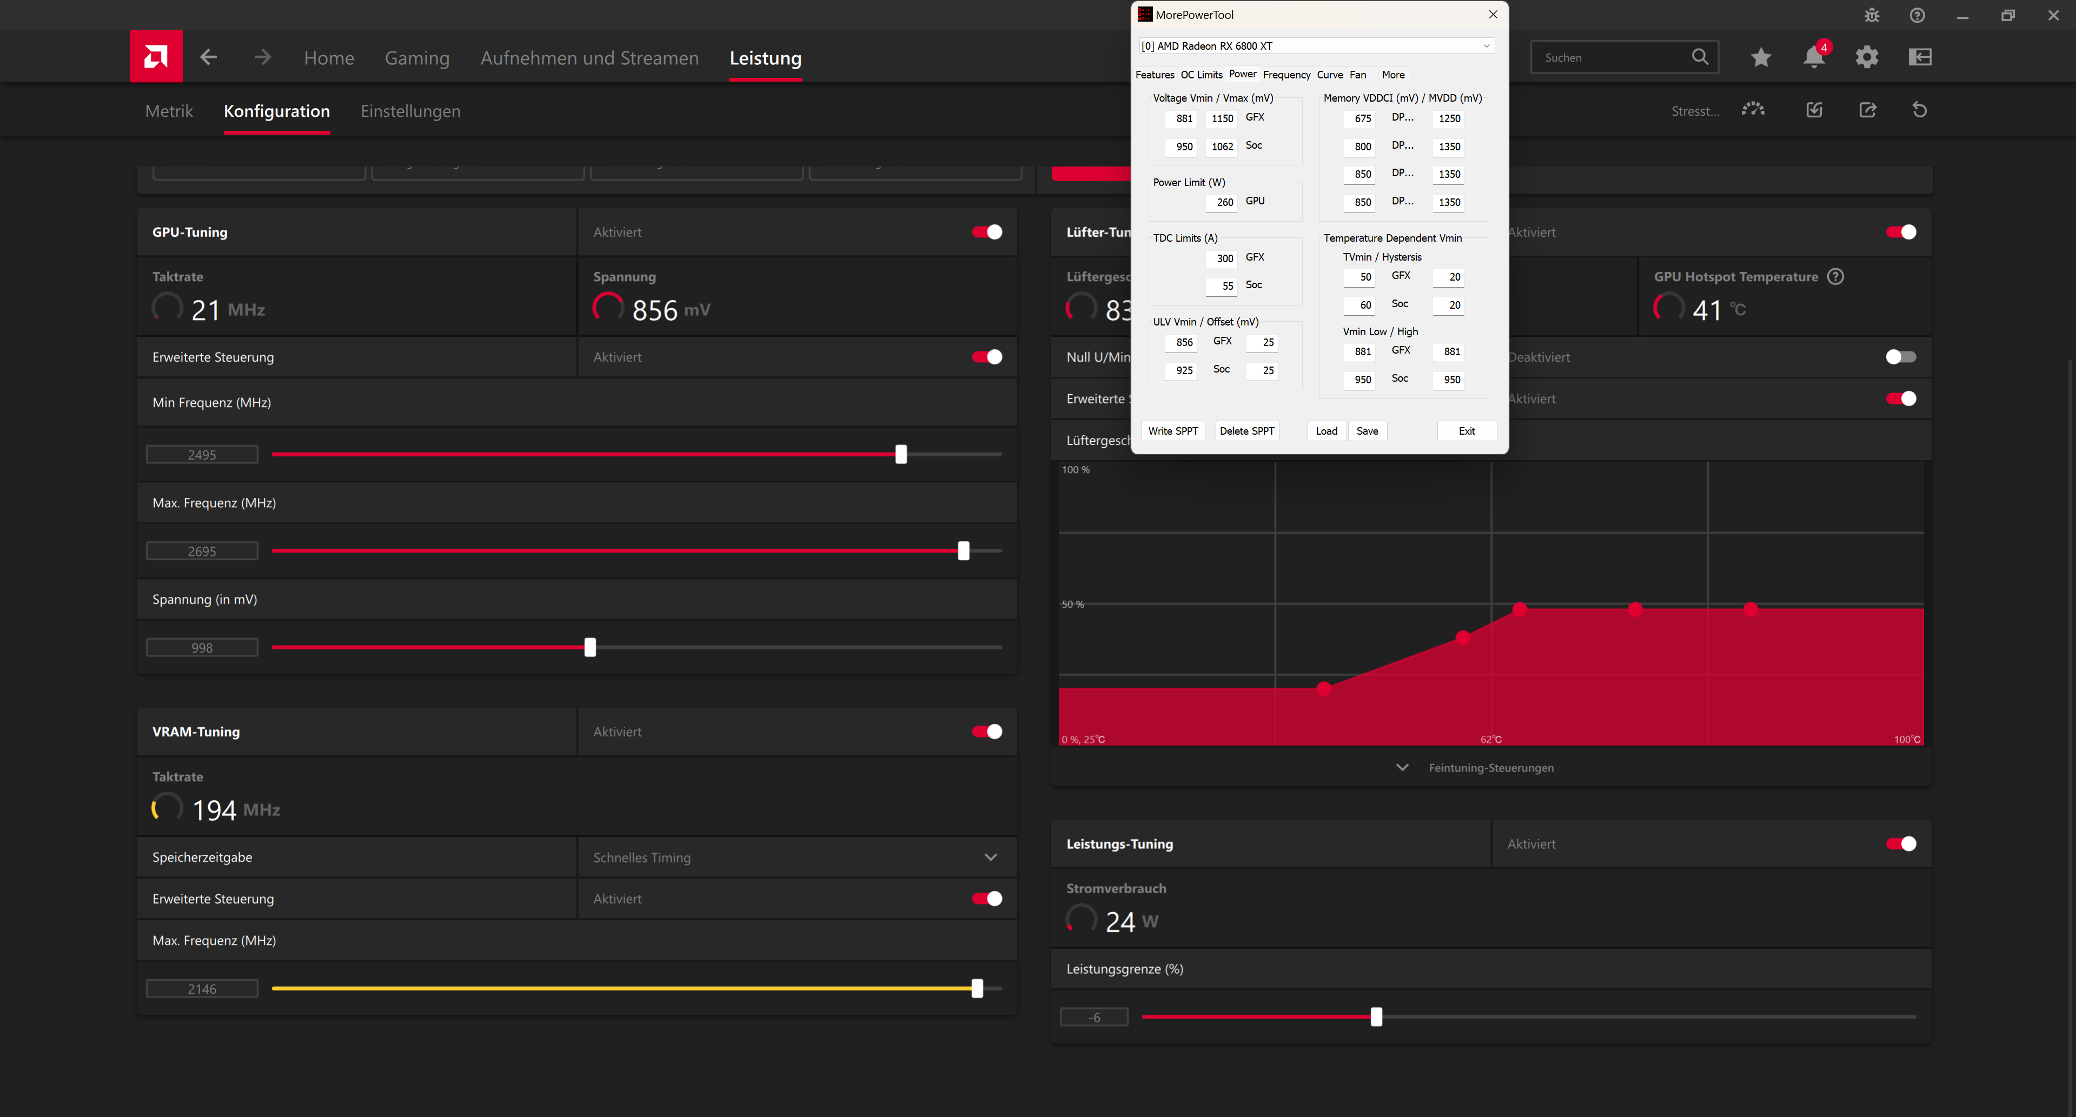
Task: Disable the VRAM-Tuning switch
Action: click(986, 732)
